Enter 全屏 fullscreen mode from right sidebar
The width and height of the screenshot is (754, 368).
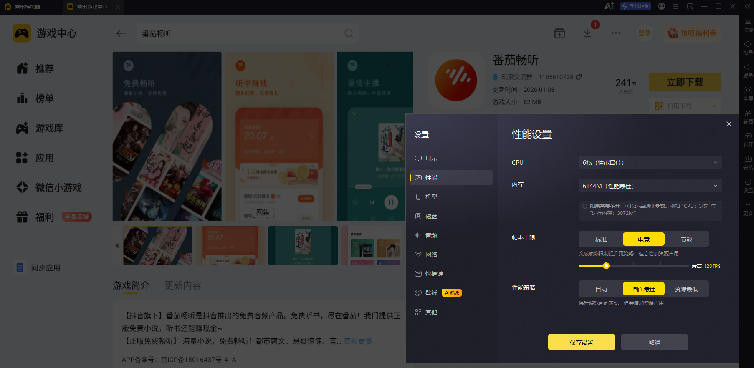coord(748,94)
